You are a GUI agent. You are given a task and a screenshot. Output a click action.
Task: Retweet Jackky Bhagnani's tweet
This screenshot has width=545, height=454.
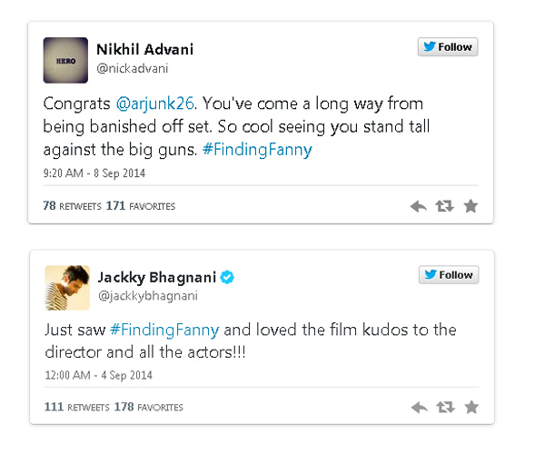tap(444, 408)
